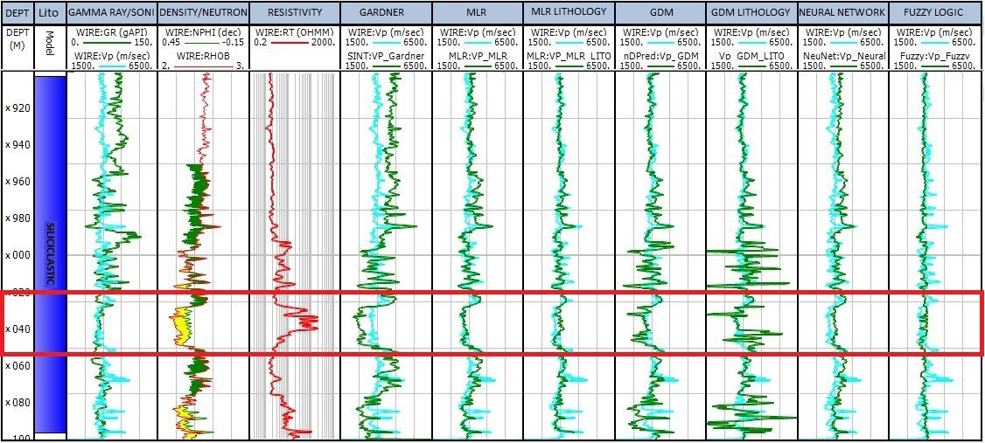Image resolution: width=985 pixels, height=443 pixels.
Task: Click the Vp GDM_LITO curve label
Action: 751,56
